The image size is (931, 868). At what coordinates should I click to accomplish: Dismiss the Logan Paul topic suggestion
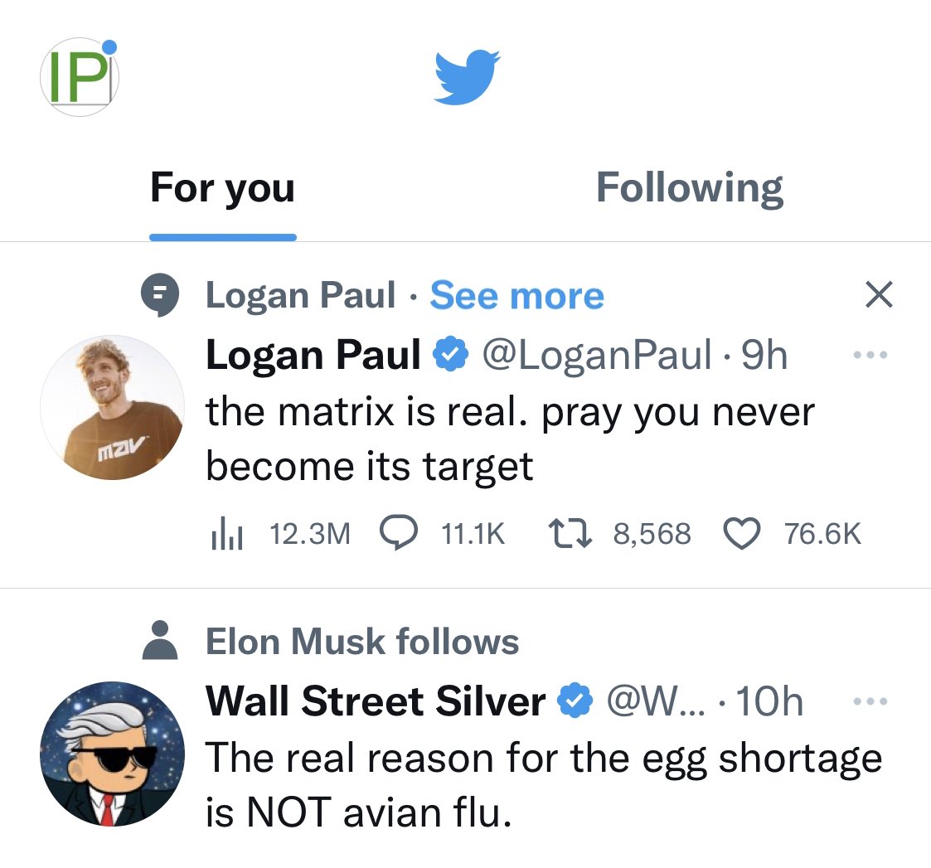(879, 294)
